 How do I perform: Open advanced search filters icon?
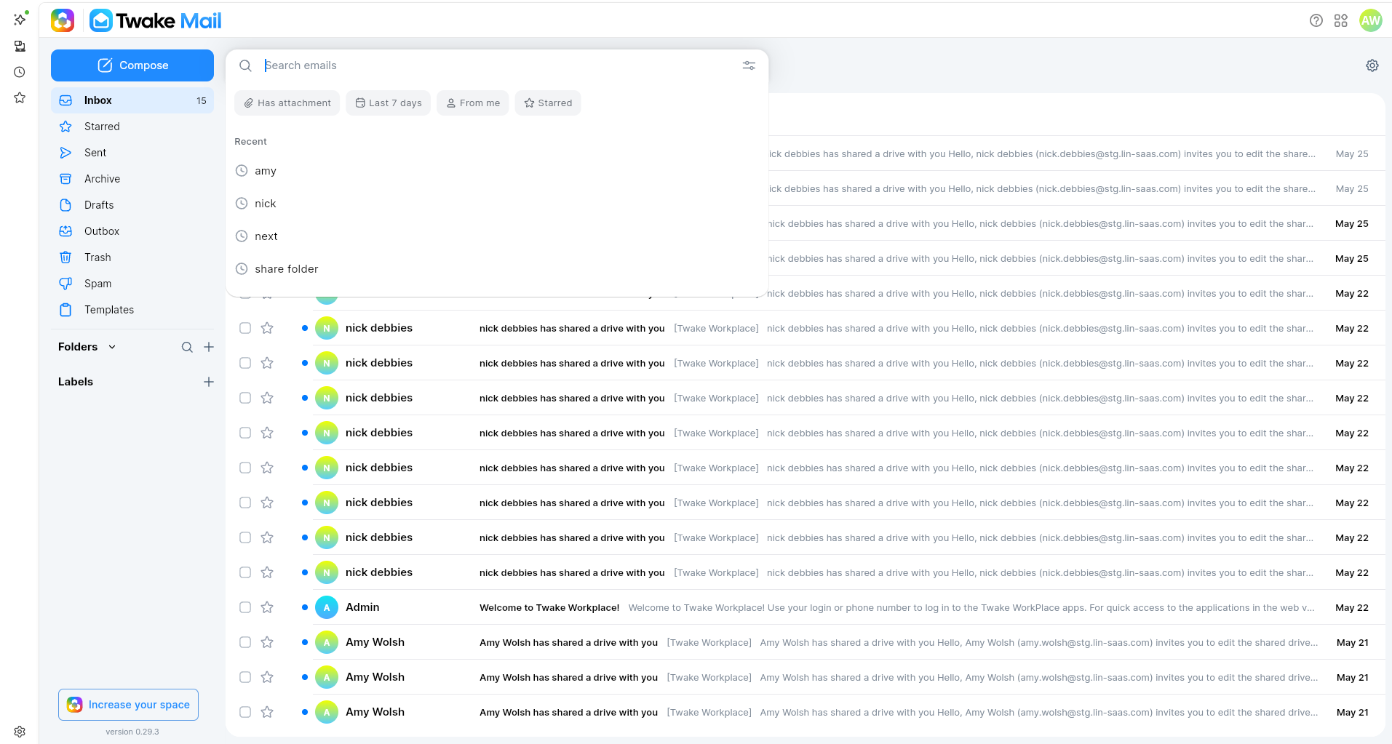pos(749,65)
